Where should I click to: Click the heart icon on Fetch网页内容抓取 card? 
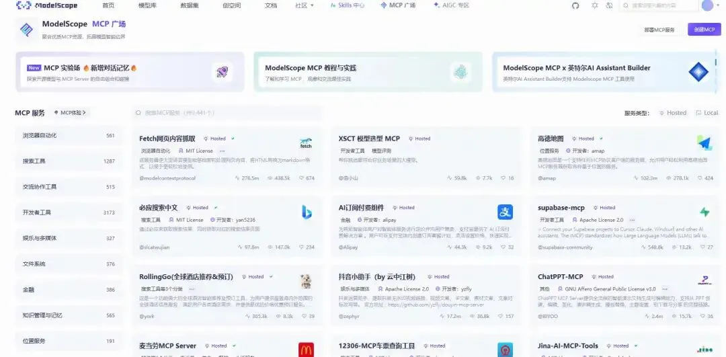pyautogui.click(x=301, y=177)
